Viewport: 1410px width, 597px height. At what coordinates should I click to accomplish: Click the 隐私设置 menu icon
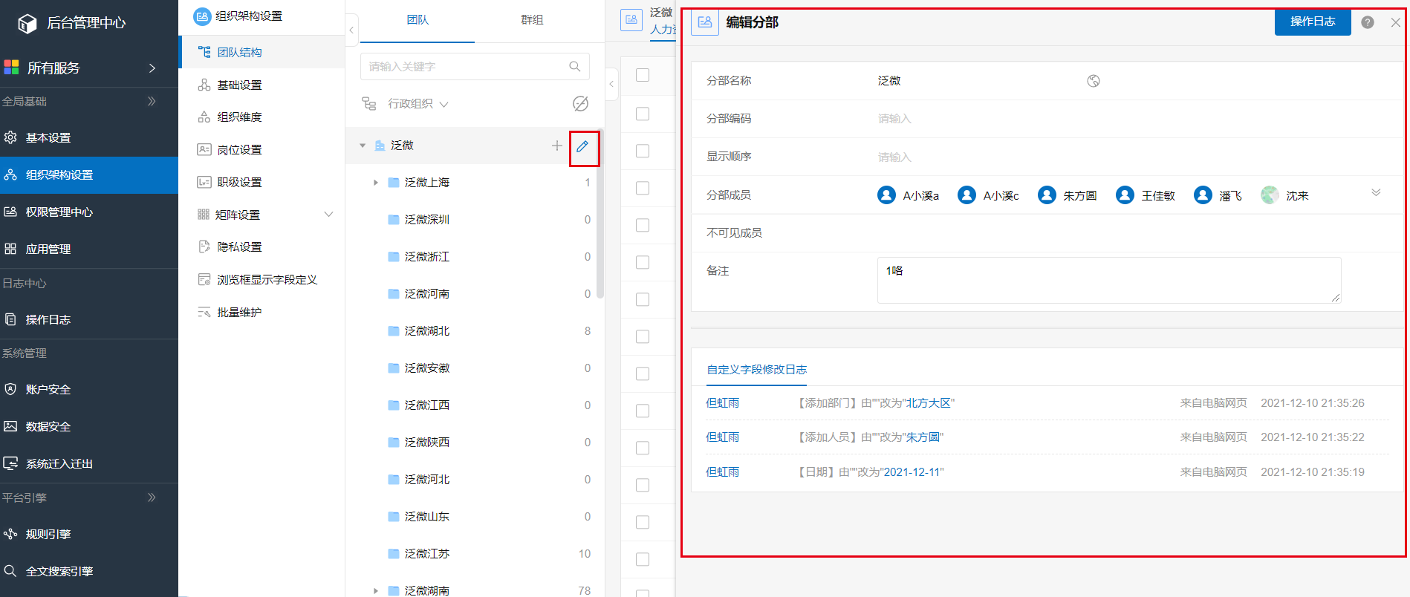tap(204, 247)
